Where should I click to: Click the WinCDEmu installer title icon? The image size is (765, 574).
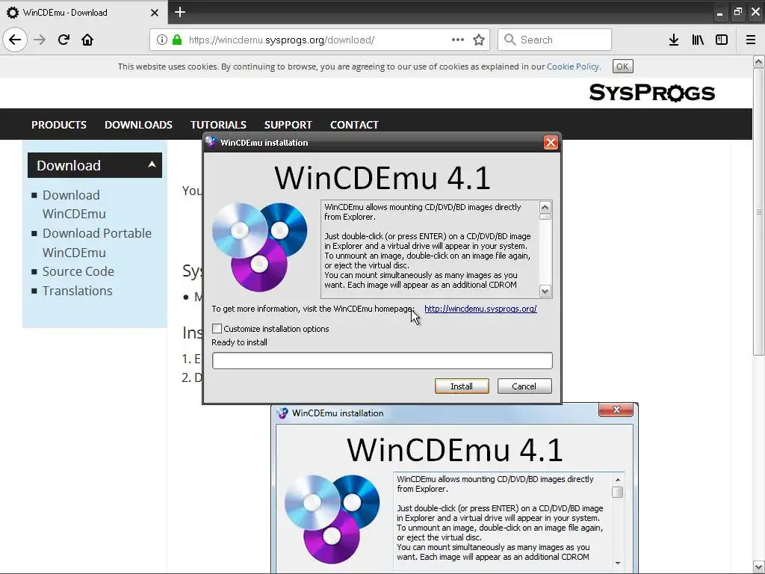point(211,142)
